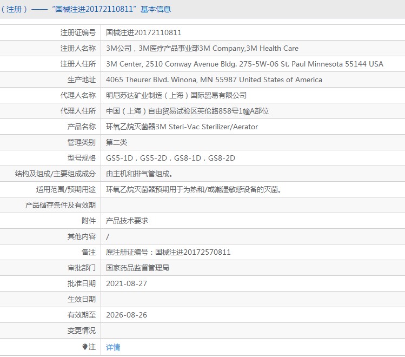Click the 附件 label
The image size is (405, 357).
click(x=89, y=221)
